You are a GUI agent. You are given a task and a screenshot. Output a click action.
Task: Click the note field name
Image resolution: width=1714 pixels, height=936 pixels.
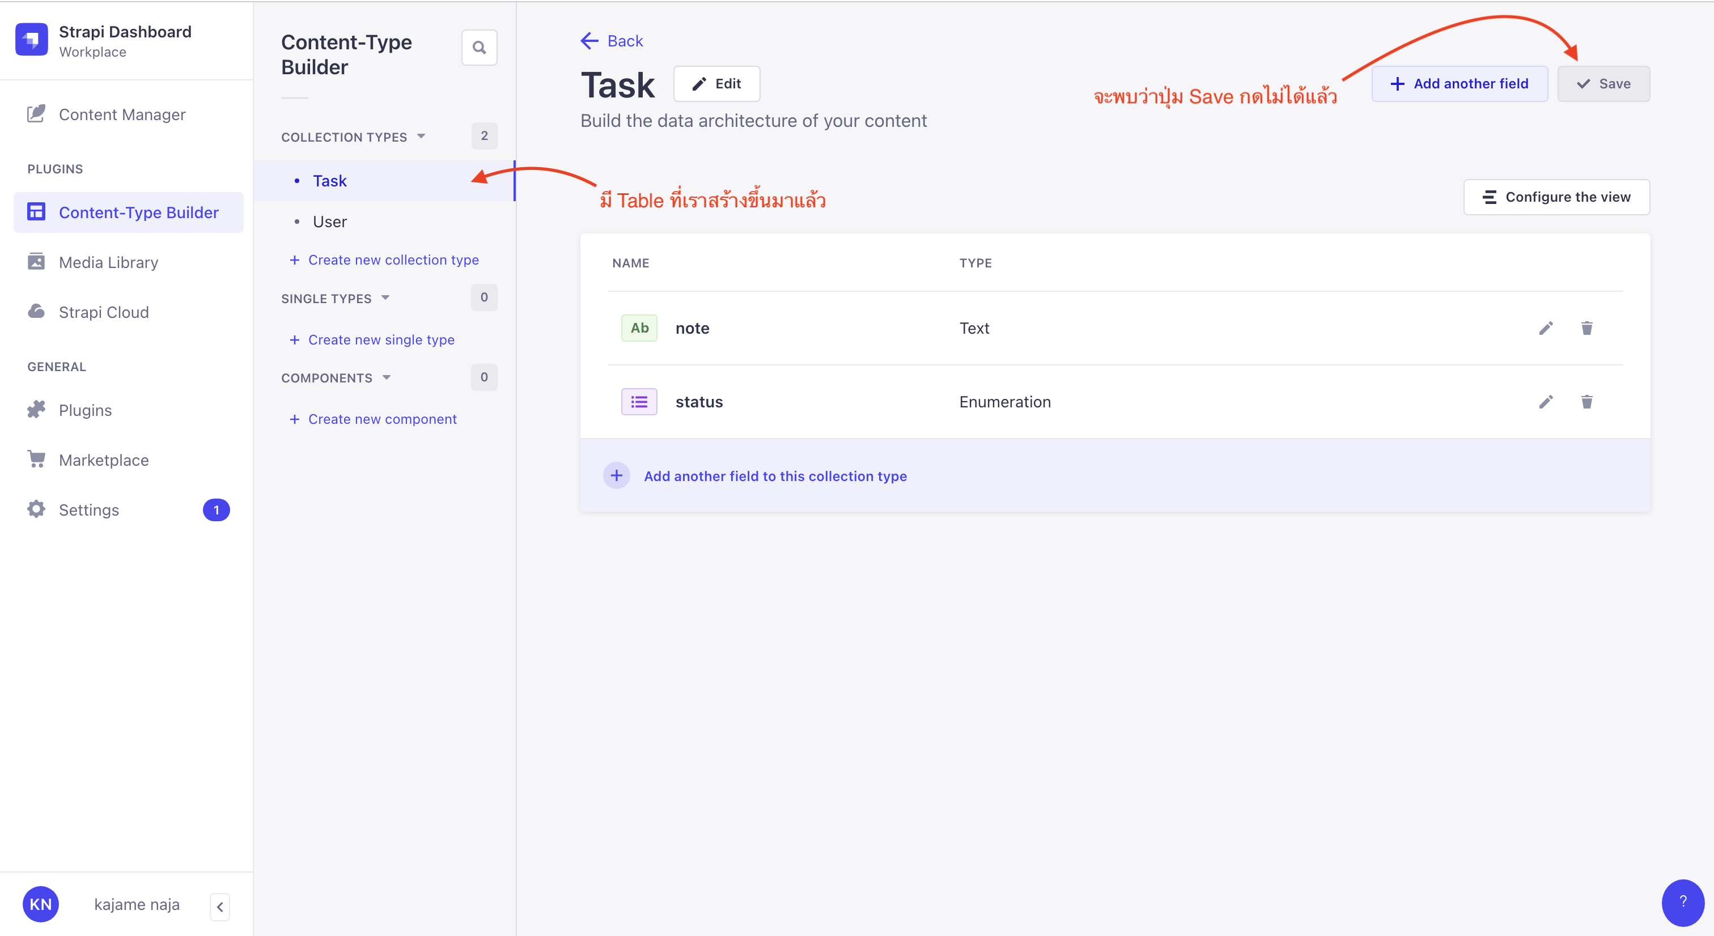(x=692, y=328)
